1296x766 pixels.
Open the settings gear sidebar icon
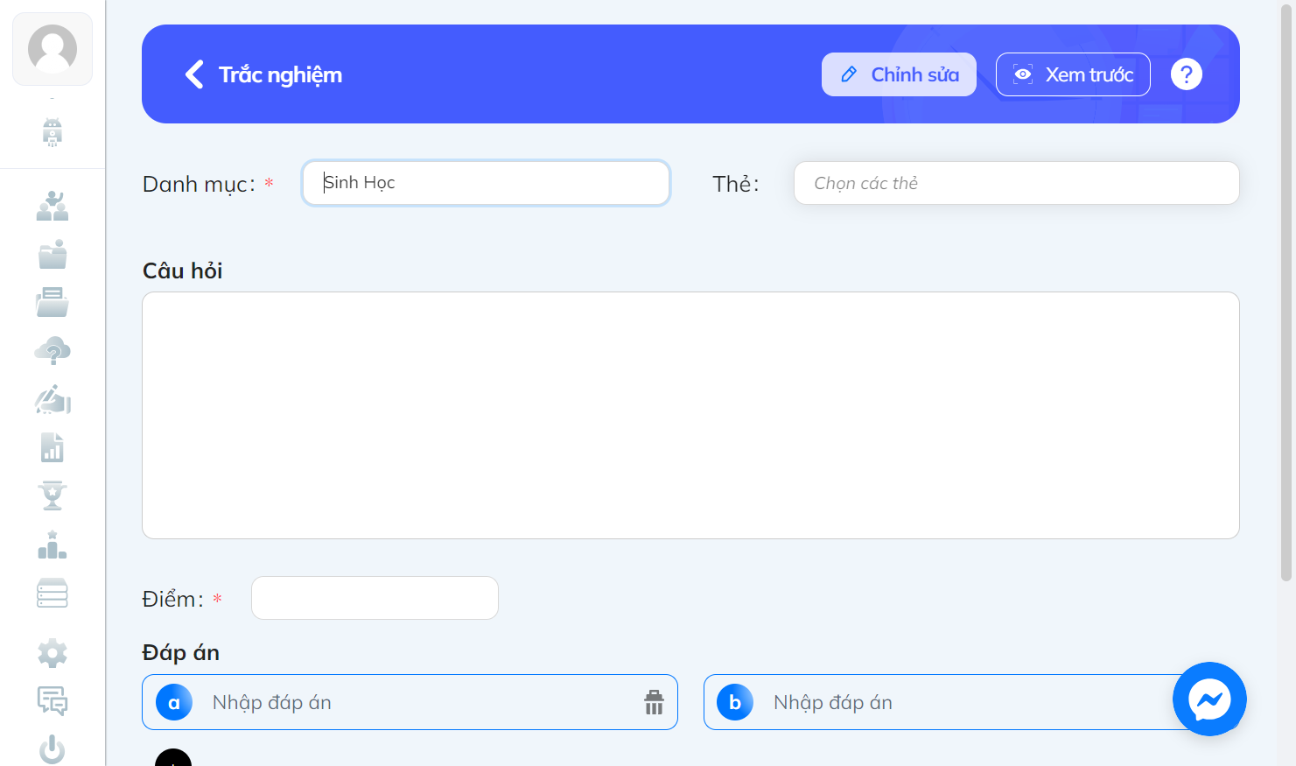[53, 653]
